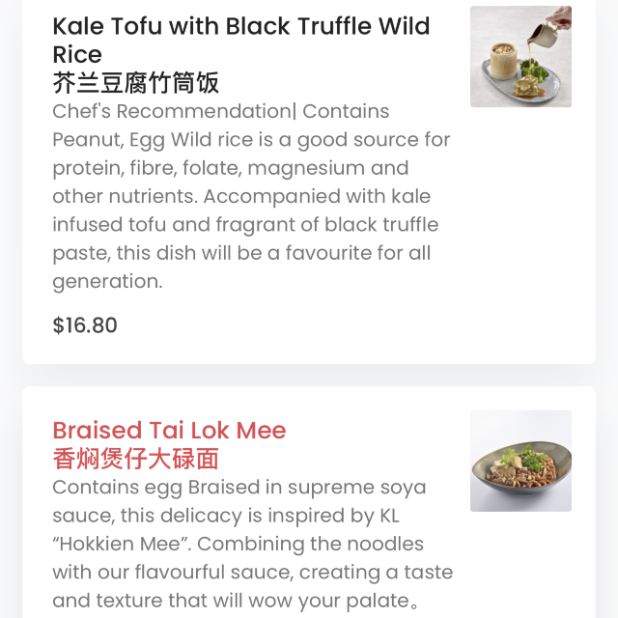Tap the Chinese name 香焖煲仔大碌面

point(135,460)
